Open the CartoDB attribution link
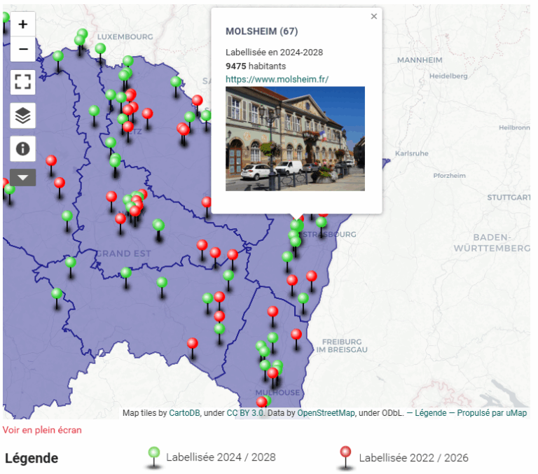The image size is (538, 474). click(184, 413)
